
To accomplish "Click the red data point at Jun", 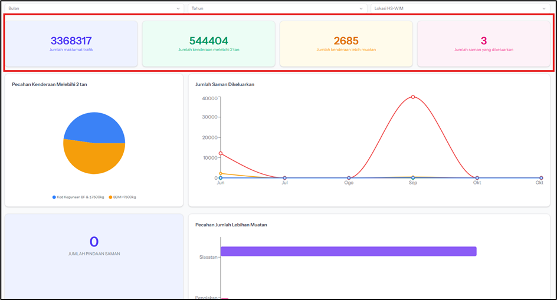I will [x=221, y=153].
